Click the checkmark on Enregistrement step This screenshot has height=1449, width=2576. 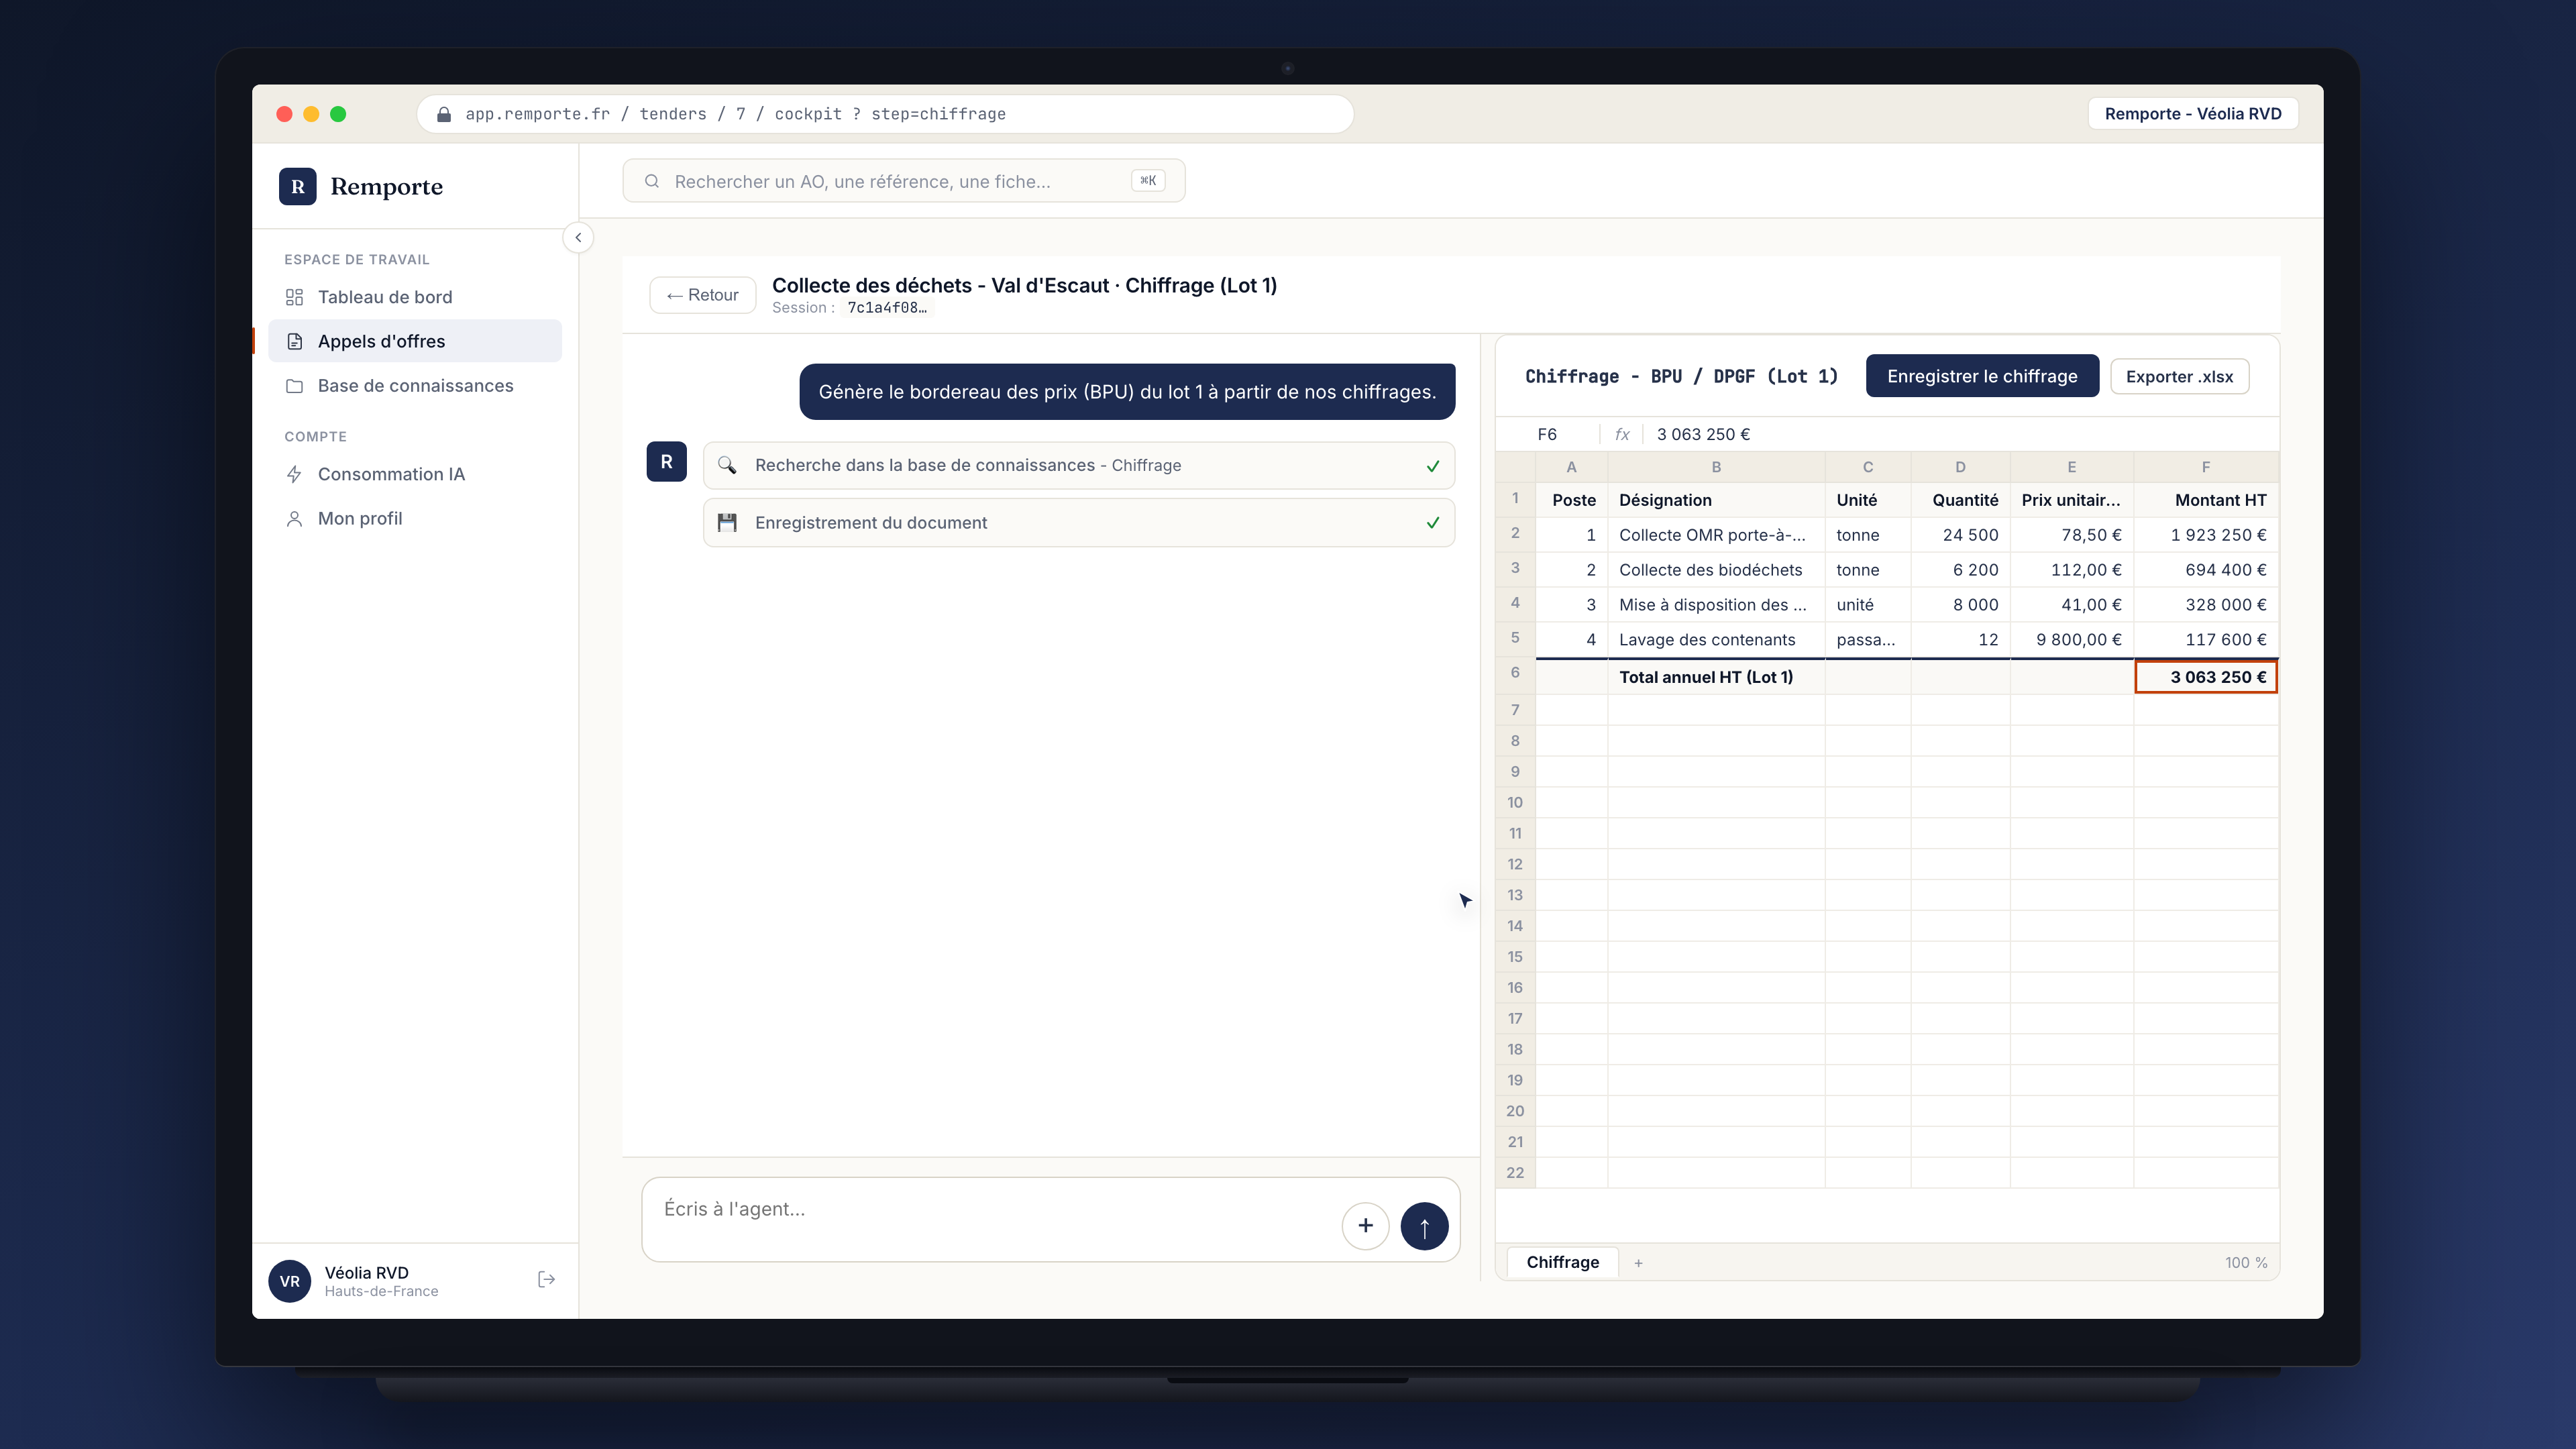(x=1432, y=523)
